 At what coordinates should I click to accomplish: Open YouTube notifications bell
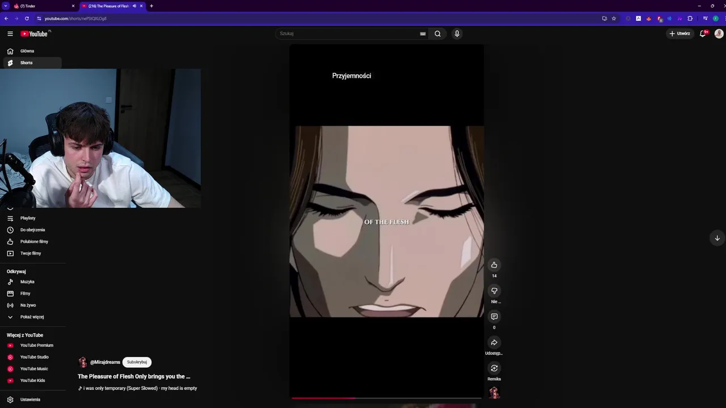[x=703, y=33]
